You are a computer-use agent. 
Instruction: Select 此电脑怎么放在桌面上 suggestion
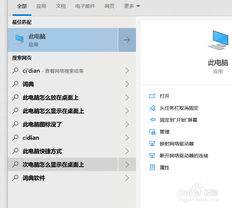[x=63, y=97]
